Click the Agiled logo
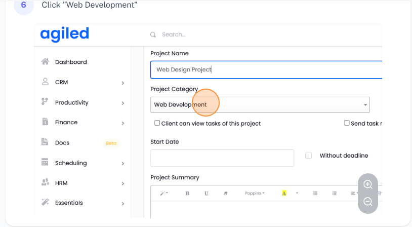 pos(65,34)
